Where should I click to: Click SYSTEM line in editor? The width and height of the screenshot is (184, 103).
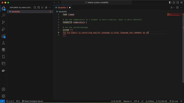click(68, 30)
